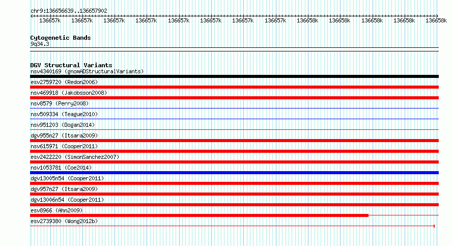
Task: Open the esv2759720 (Redon2006) variant label
Action: pyautogui.click(x=64, y=82)
